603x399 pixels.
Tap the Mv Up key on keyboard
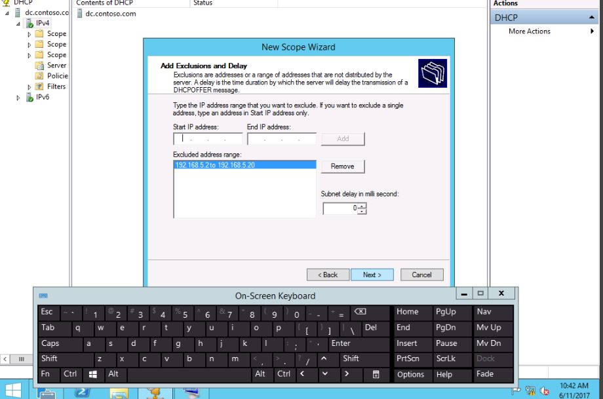[494, 328]
